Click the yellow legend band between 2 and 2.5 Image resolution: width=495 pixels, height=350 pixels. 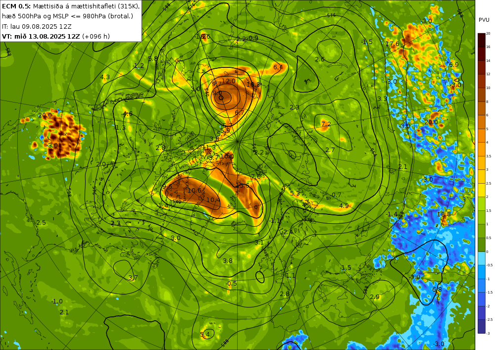click(x=482, y=190)
